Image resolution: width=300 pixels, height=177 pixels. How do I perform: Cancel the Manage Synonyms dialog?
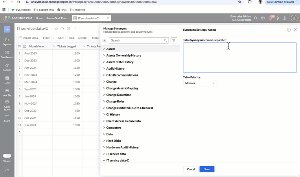click(x=191, y=169)
